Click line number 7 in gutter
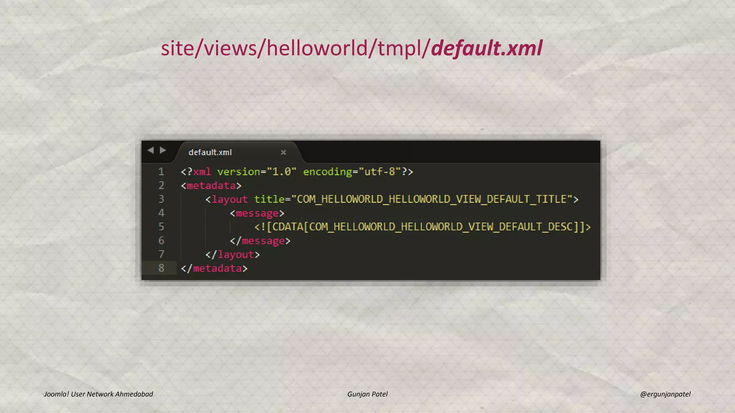 click(x=161, y=254)
